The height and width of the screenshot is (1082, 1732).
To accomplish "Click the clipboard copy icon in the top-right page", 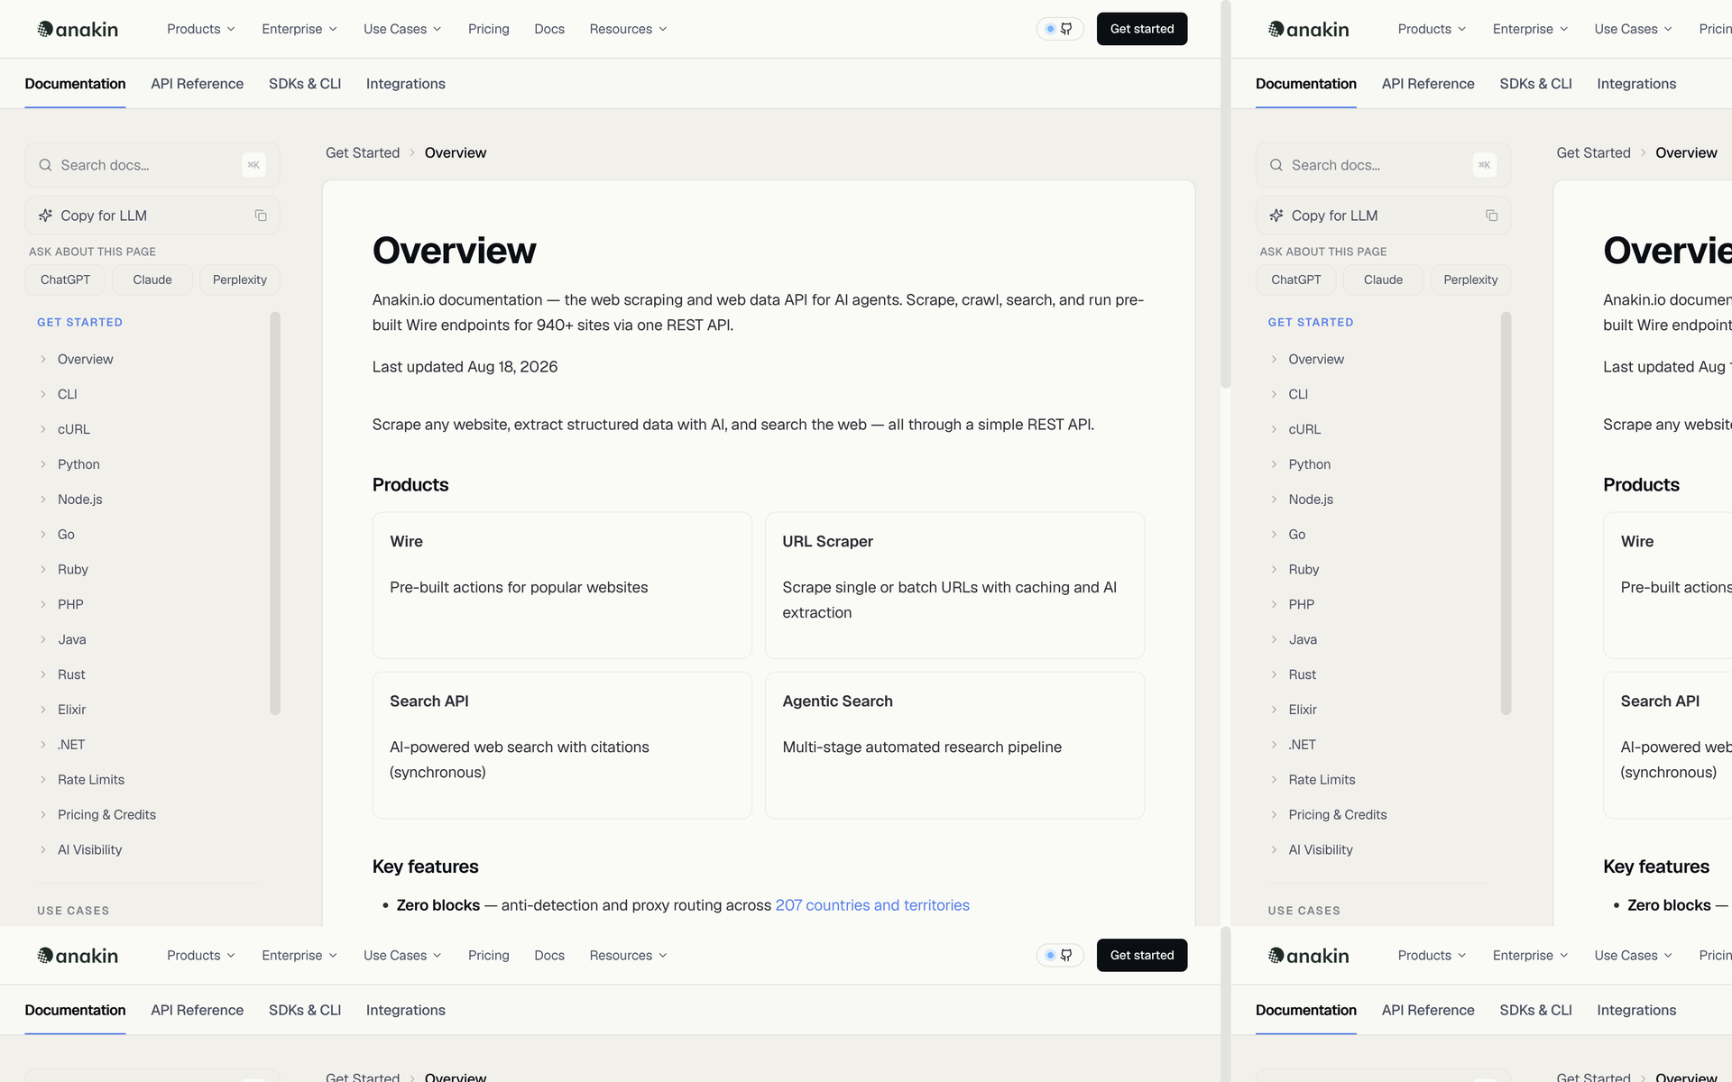I will pyautogui.click(x=1492, y=215).
